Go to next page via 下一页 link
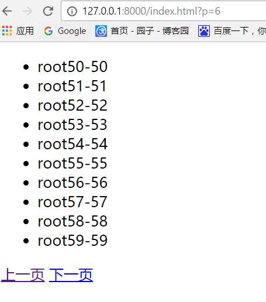 [x=71, y=275]
